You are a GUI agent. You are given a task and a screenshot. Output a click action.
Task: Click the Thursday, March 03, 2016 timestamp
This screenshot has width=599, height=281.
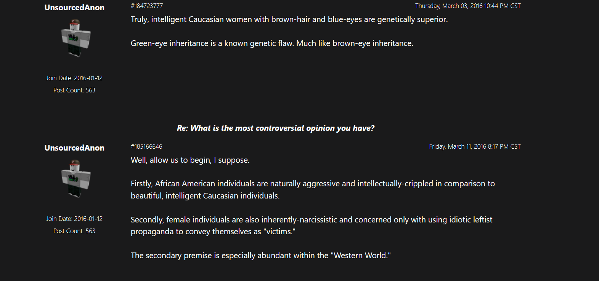tap(468, 6)
